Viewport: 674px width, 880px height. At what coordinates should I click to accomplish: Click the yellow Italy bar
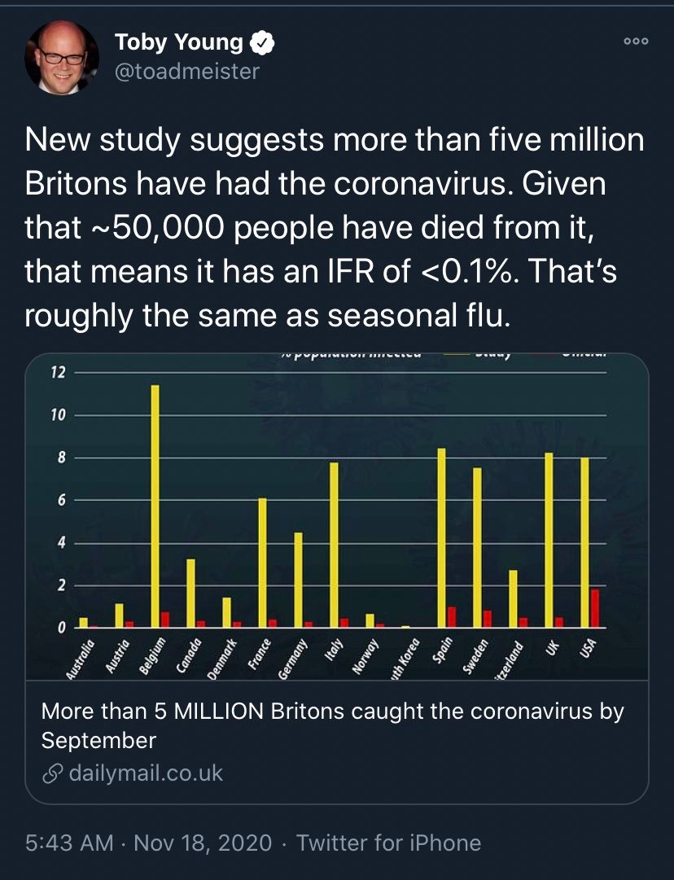[x=334, y=544]
